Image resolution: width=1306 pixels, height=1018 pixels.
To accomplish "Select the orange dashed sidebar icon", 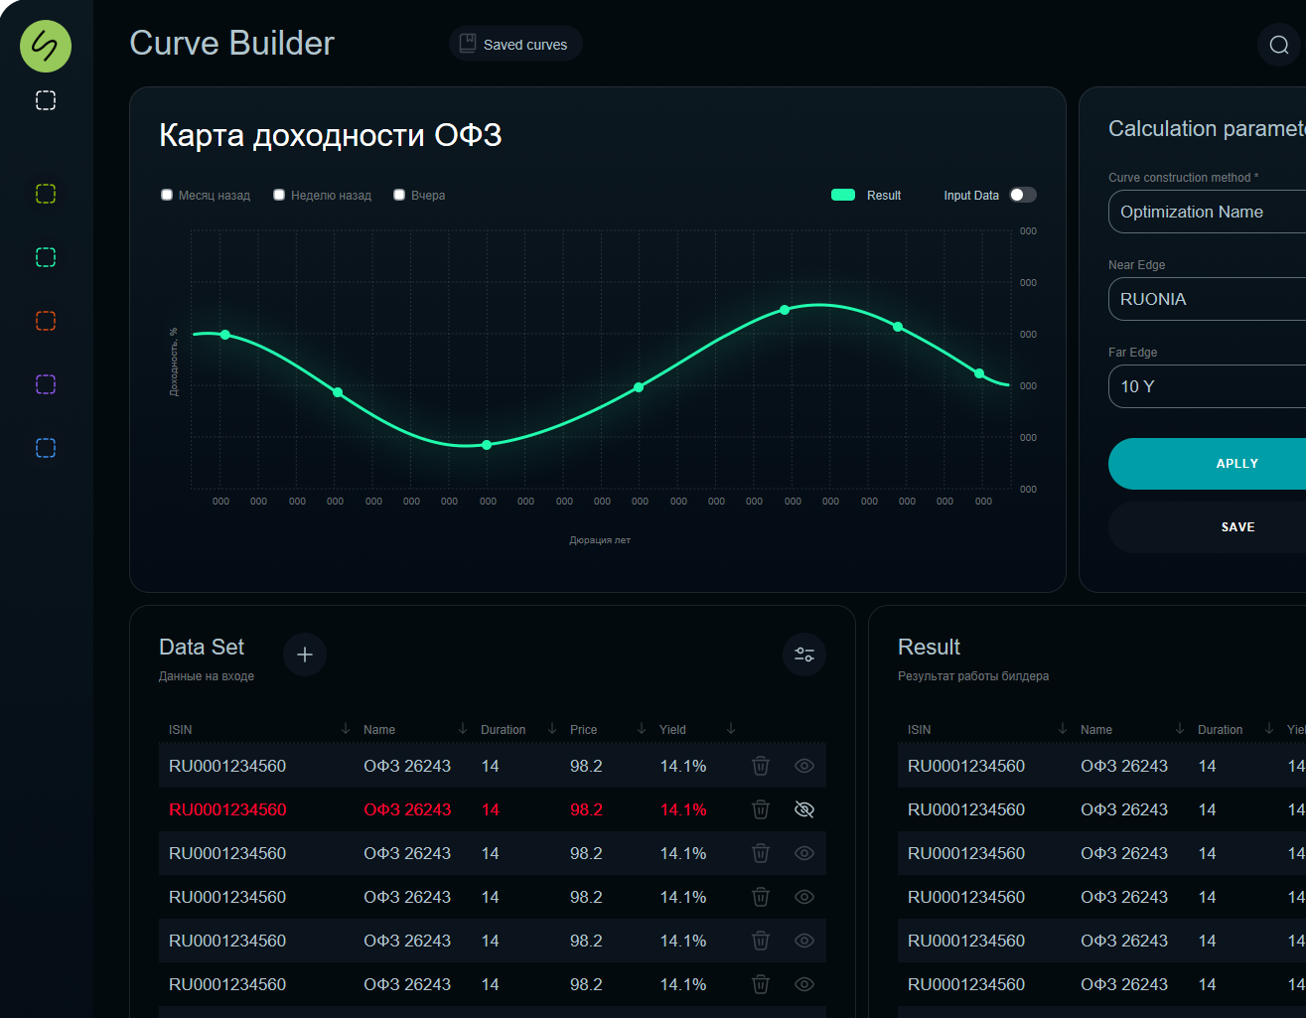I will 46,321.
